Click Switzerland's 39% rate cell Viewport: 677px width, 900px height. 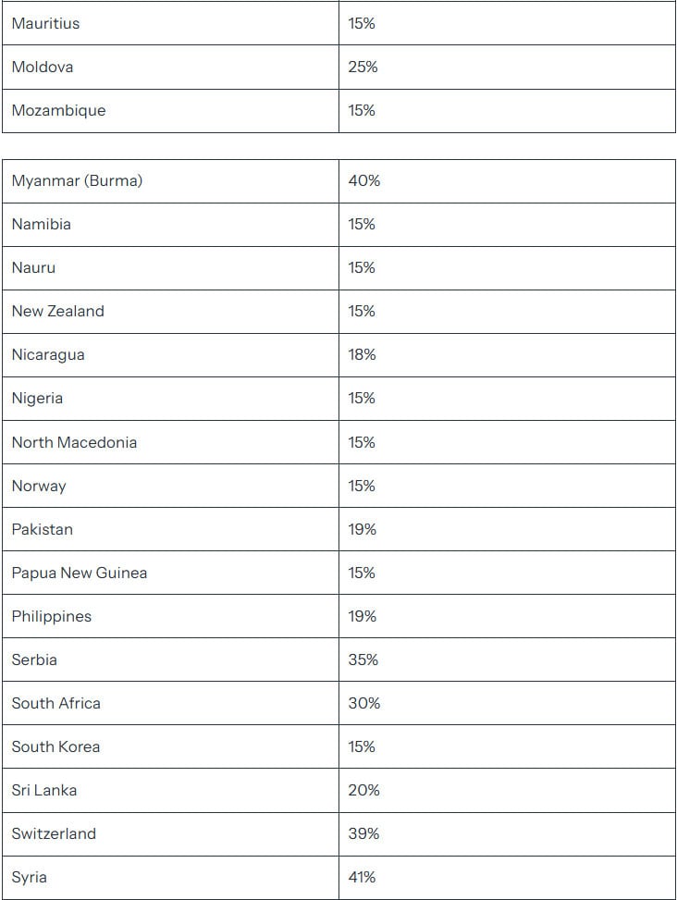tap(363, 833)
